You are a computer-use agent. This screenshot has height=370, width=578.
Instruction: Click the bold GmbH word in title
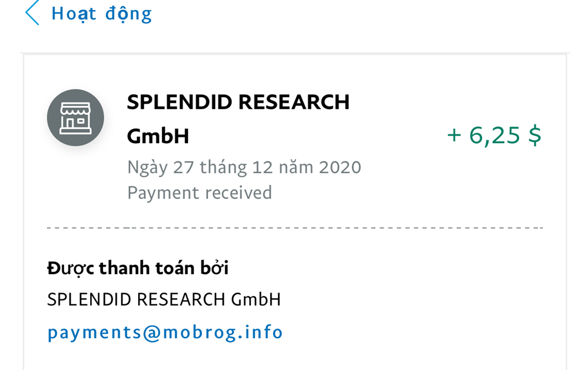[x=158, y=137]
